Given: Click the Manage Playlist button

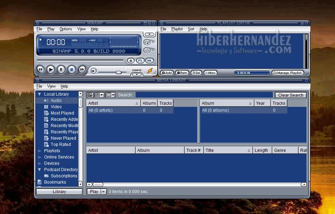Looking at the screenshot, I should (x=288, y=73).
